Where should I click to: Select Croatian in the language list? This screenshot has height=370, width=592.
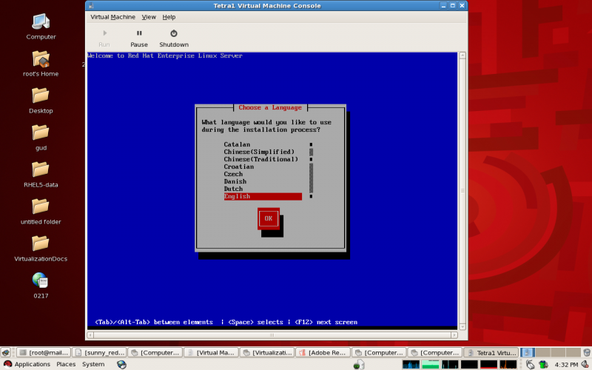tap(263, 166)
